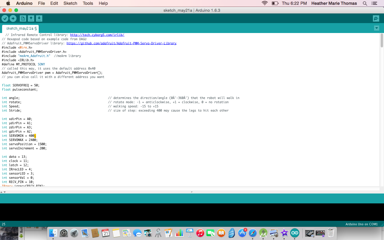
Task: Click the Open sketch up-arrow icon
Action: click(31, 19)
